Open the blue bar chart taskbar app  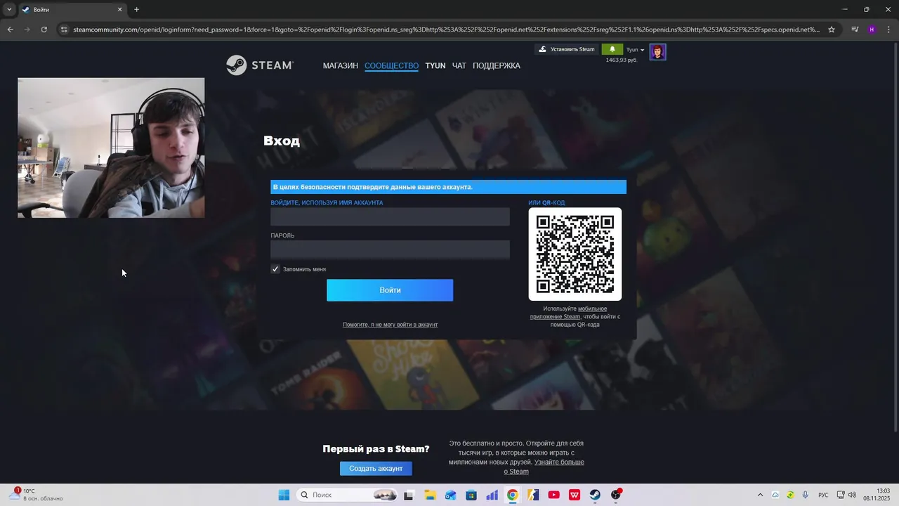(492, 495)
